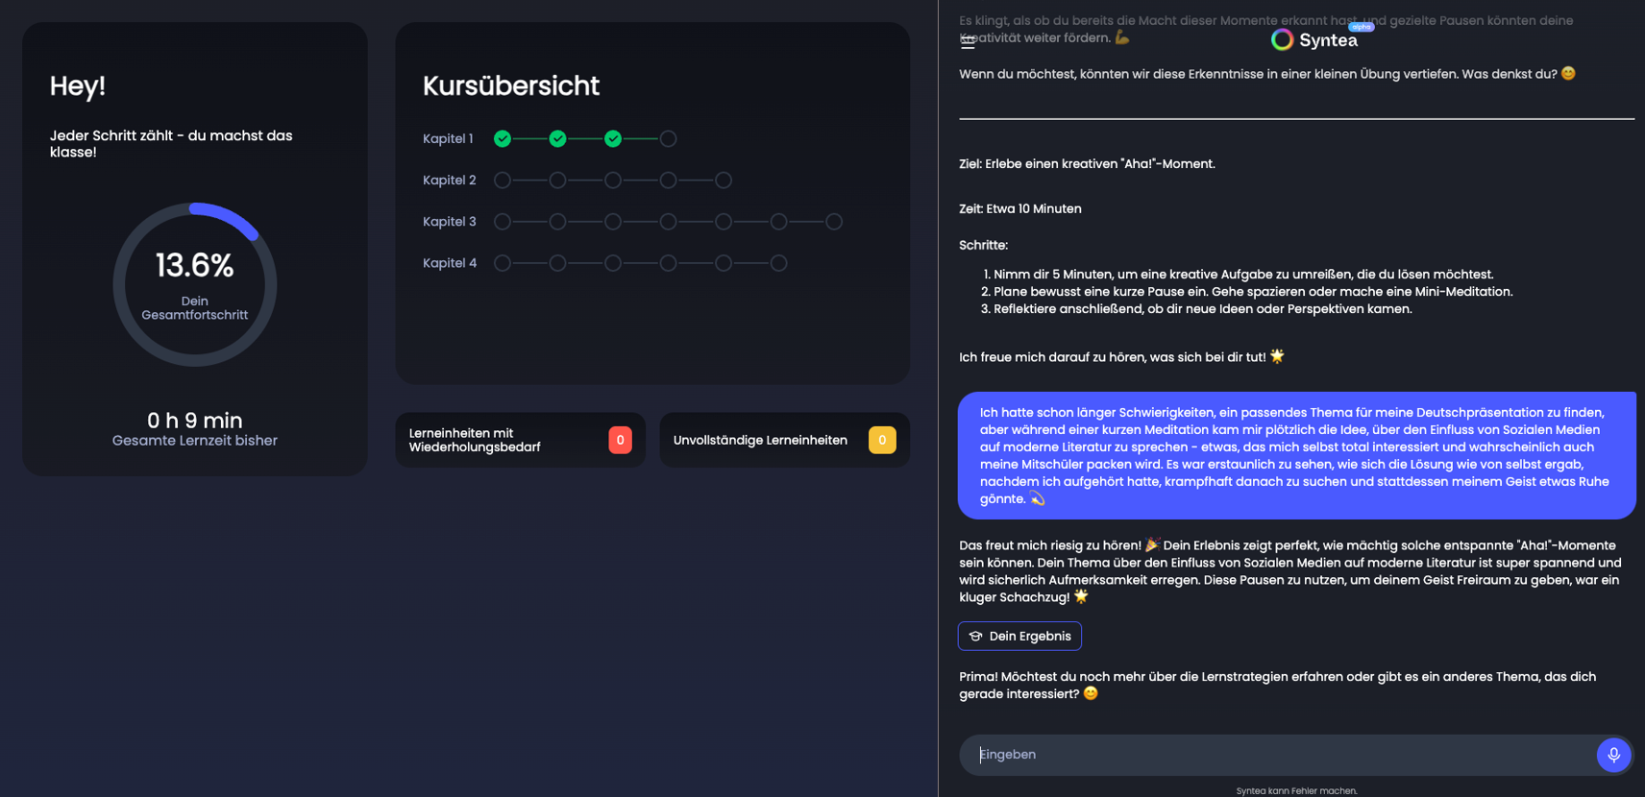Activate the microphone voice input button
The width and height of the screenshot is (1645, 797).
pos(1613,755)
